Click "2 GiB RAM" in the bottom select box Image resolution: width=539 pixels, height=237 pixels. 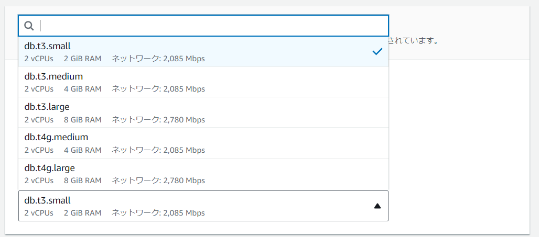click(82, 213)
